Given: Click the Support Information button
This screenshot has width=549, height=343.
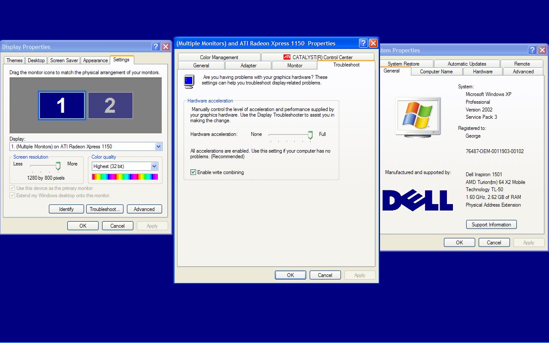Looking at the screenshot, I should (x=492, y=225).
